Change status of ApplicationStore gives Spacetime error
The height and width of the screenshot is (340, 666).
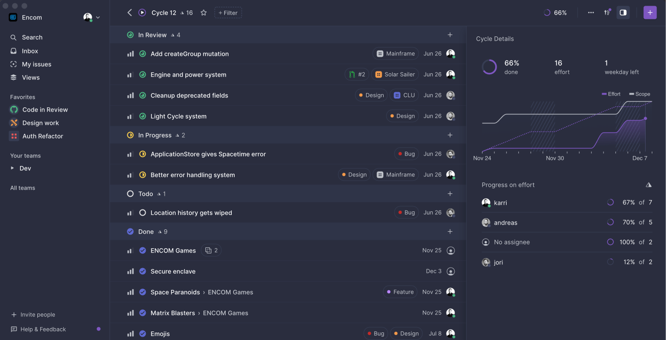[x=142, y=154]
